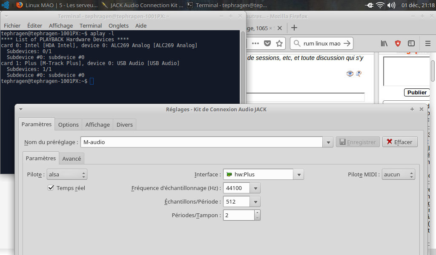Toggle Firefox sidebar icon

point(411,43)
